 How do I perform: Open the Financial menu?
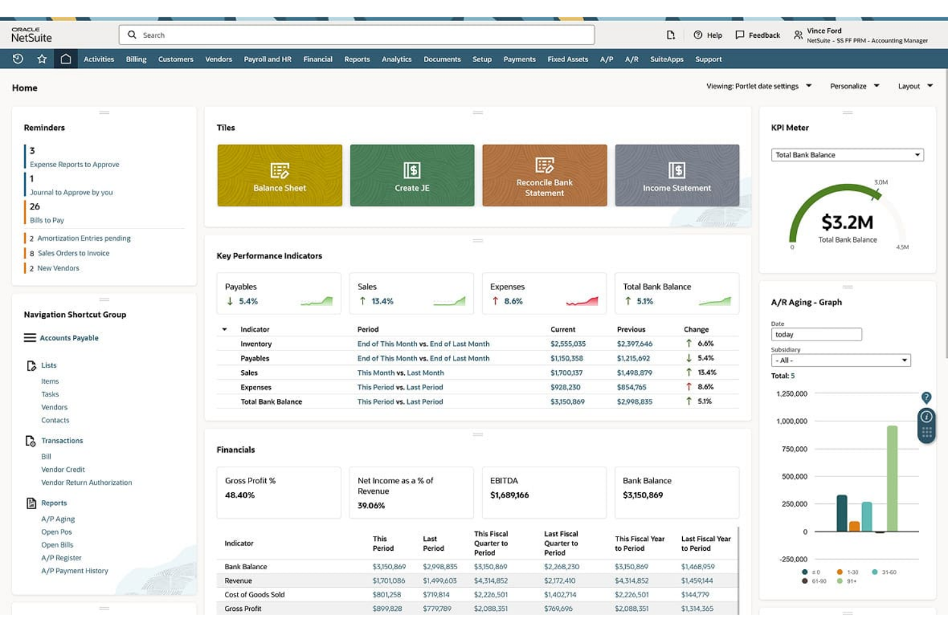(318, 59)
